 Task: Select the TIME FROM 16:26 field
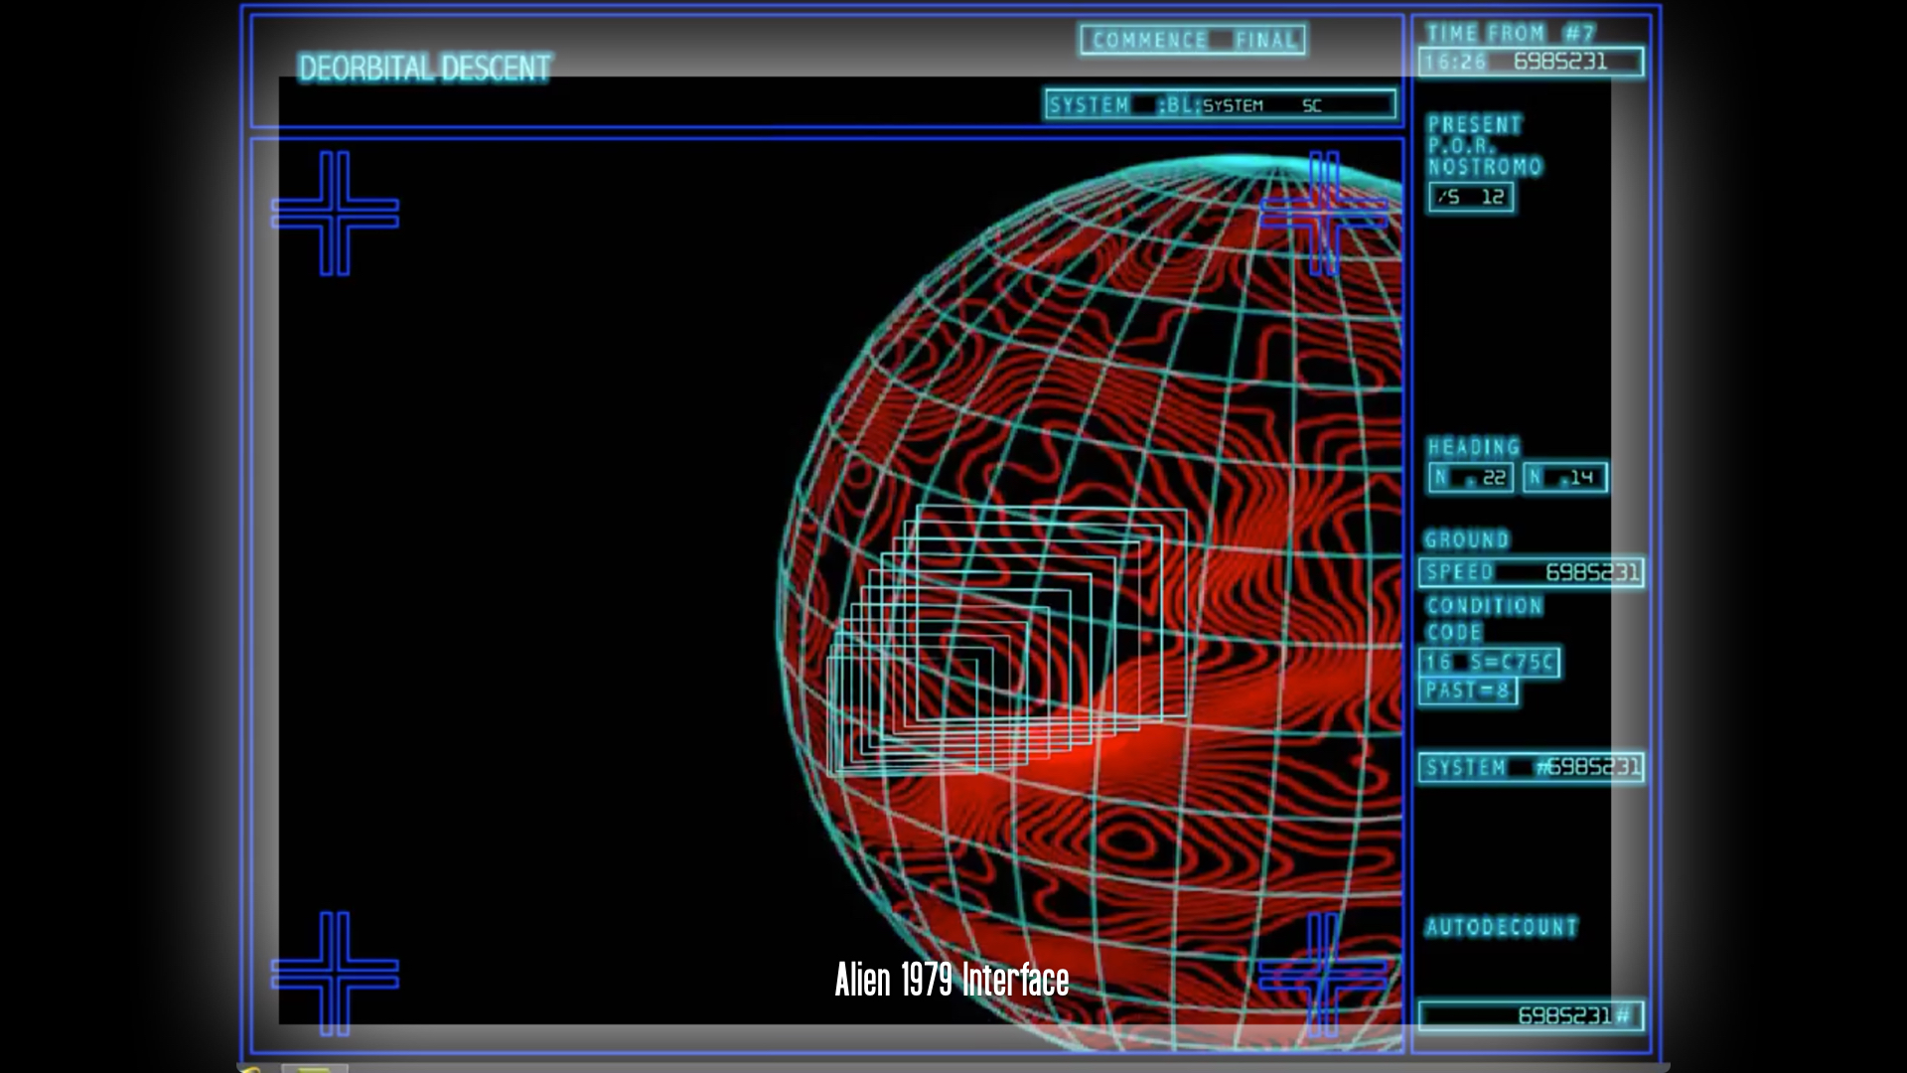tap(1531, 62)
